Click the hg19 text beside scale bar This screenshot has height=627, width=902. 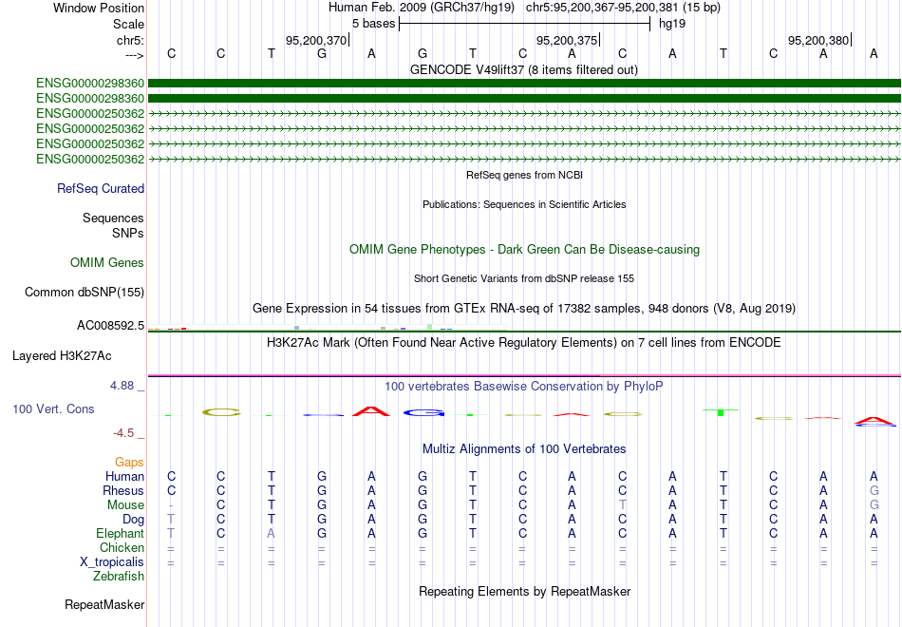[672, 24]
